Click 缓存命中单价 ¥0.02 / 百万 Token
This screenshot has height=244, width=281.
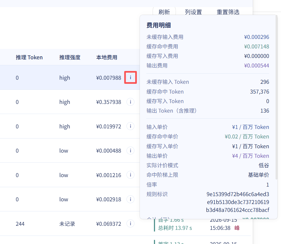click(x=247, y=137)
